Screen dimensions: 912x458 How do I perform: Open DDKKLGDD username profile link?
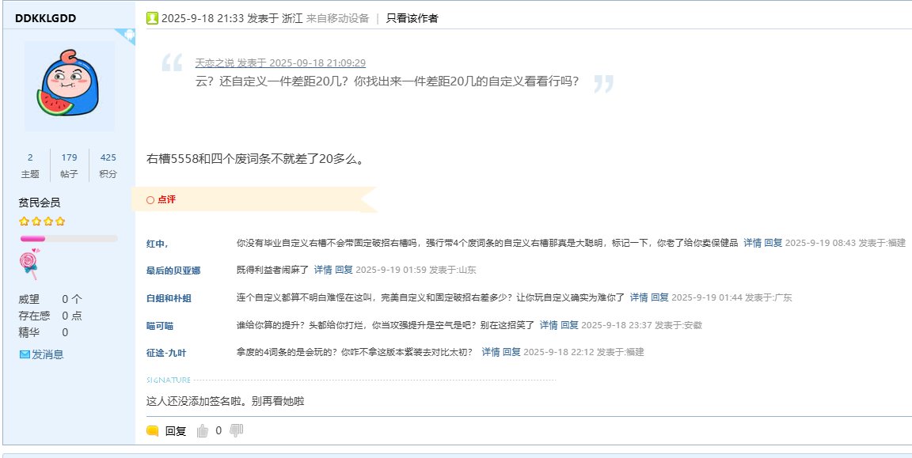(46, 18)
